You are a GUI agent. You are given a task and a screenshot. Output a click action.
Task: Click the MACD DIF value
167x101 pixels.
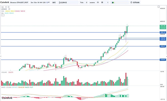(15, 87)
